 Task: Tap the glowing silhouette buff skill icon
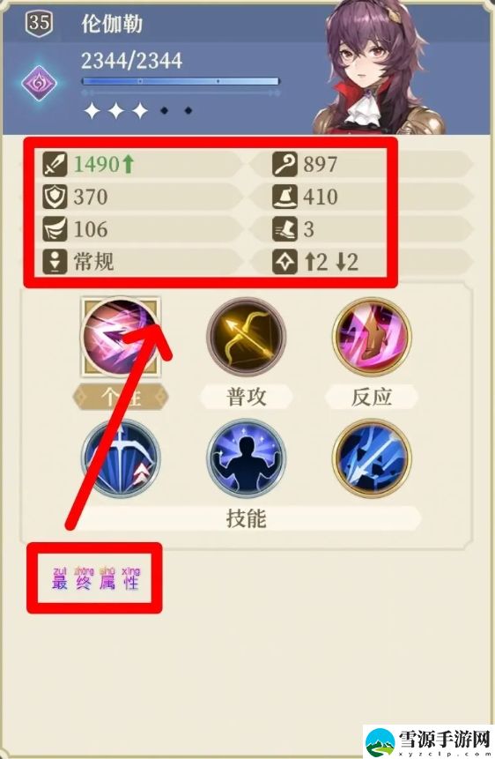click(247, 458)
